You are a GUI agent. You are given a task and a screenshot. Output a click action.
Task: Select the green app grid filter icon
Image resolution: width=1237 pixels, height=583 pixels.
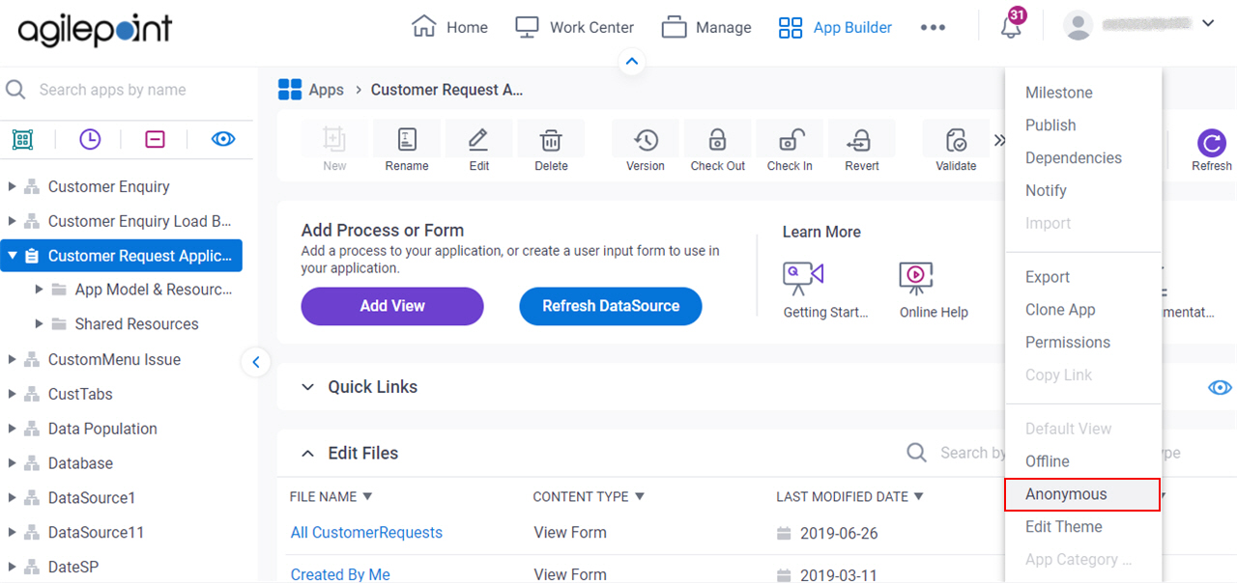22,139
